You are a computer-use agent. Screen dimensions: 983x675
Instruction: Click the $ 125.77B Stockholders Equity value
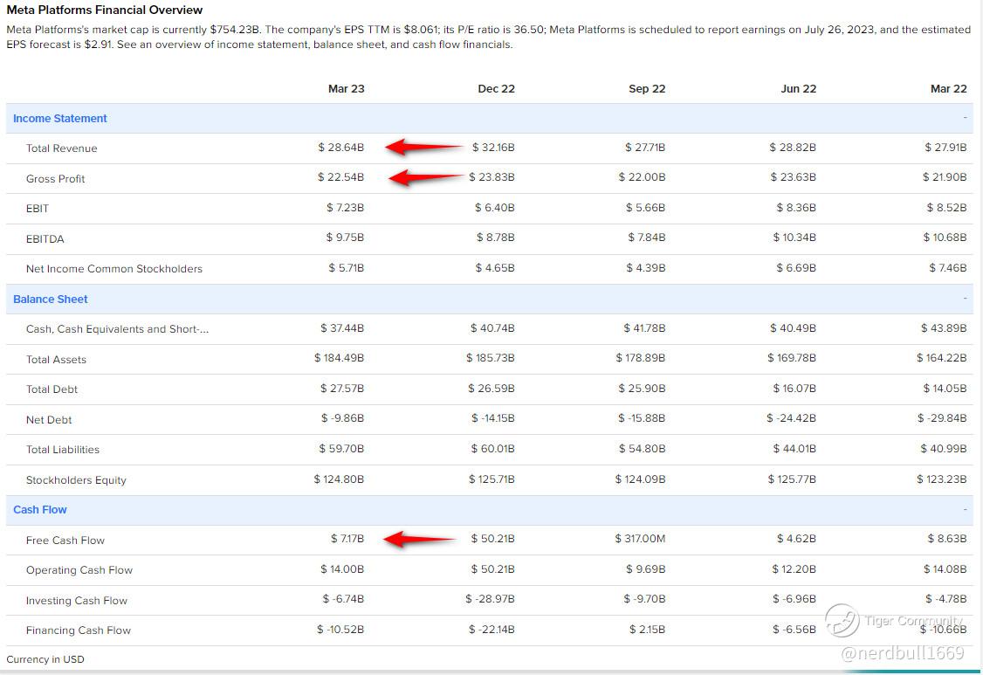pyautogui.click(x=792, y=479)
